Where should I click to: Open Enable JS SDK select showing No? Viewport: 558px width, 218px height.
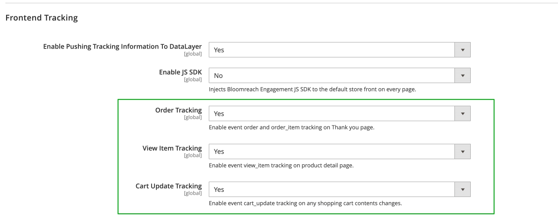(x=331, y=76)
